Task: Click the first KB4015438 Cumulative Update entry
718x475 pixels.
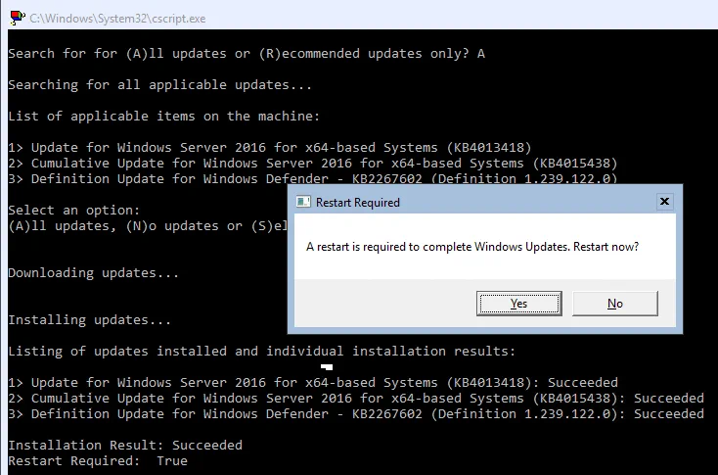Action: 313,164
